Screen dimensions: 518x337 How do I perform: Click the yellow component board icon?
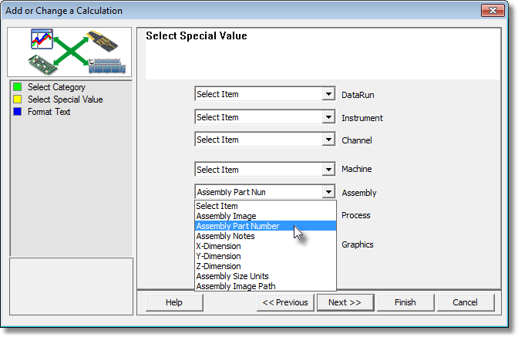[x=102, y=41]
